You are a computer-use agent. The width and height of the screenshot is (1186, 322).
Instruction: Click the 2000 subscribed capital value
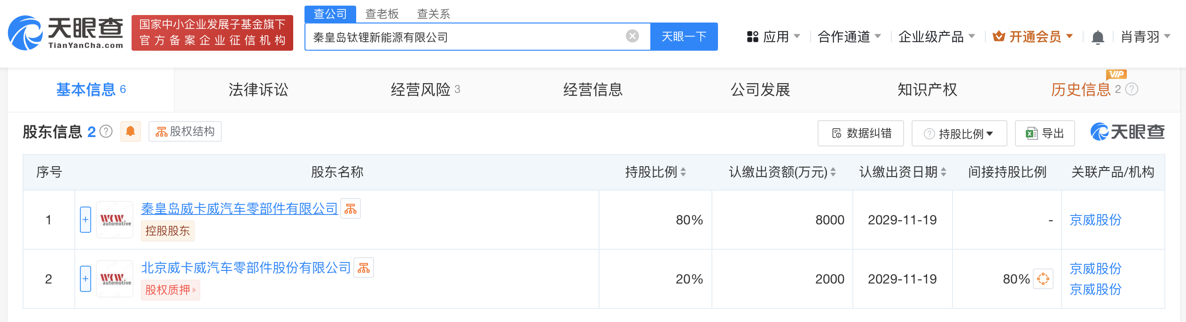pos(830,279)
